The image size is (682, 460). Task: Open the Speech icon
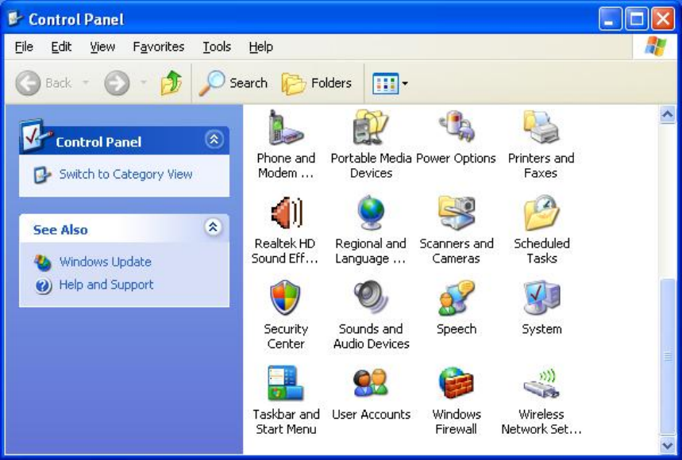pos(457,297)
